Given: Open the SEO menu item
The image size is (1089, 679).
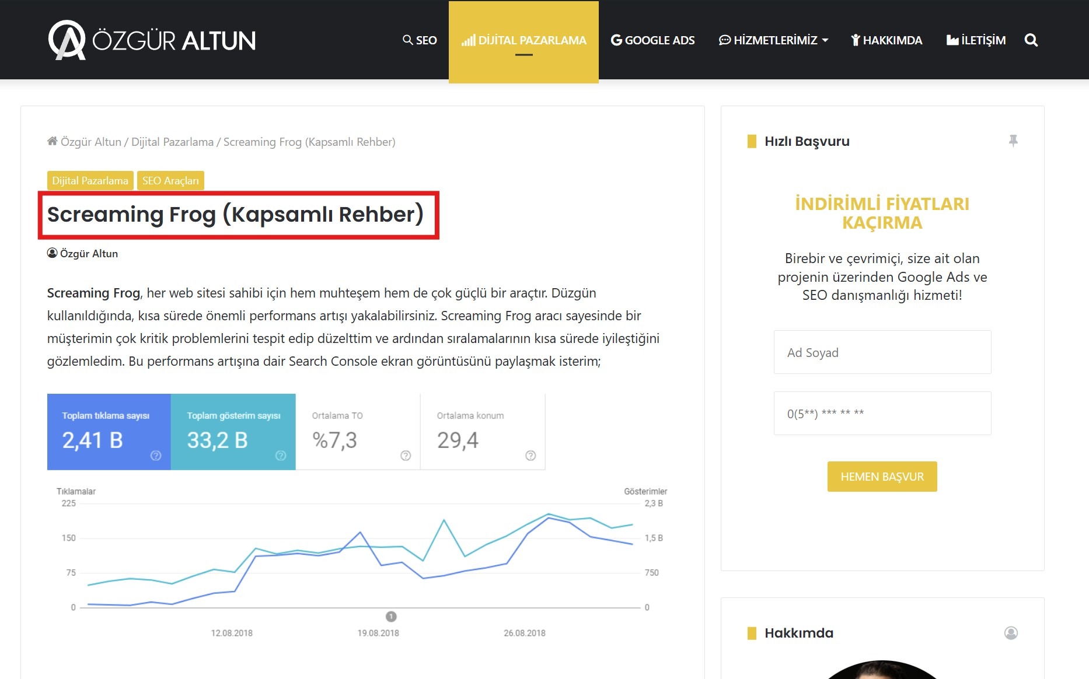Looking at the screenshot, I should click(420, 40).
